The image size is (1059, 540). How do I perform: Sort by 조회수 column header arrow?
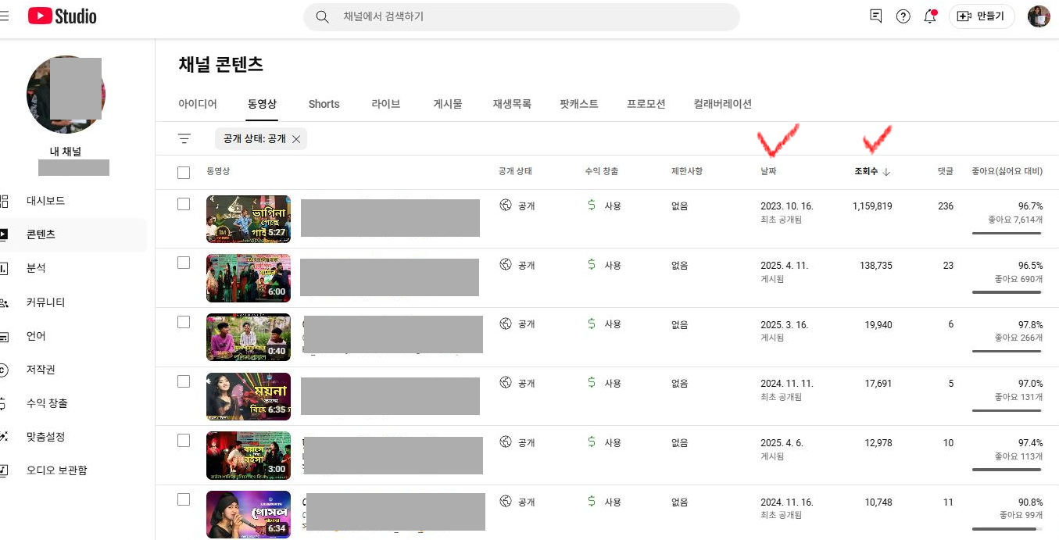pos(886,172)
